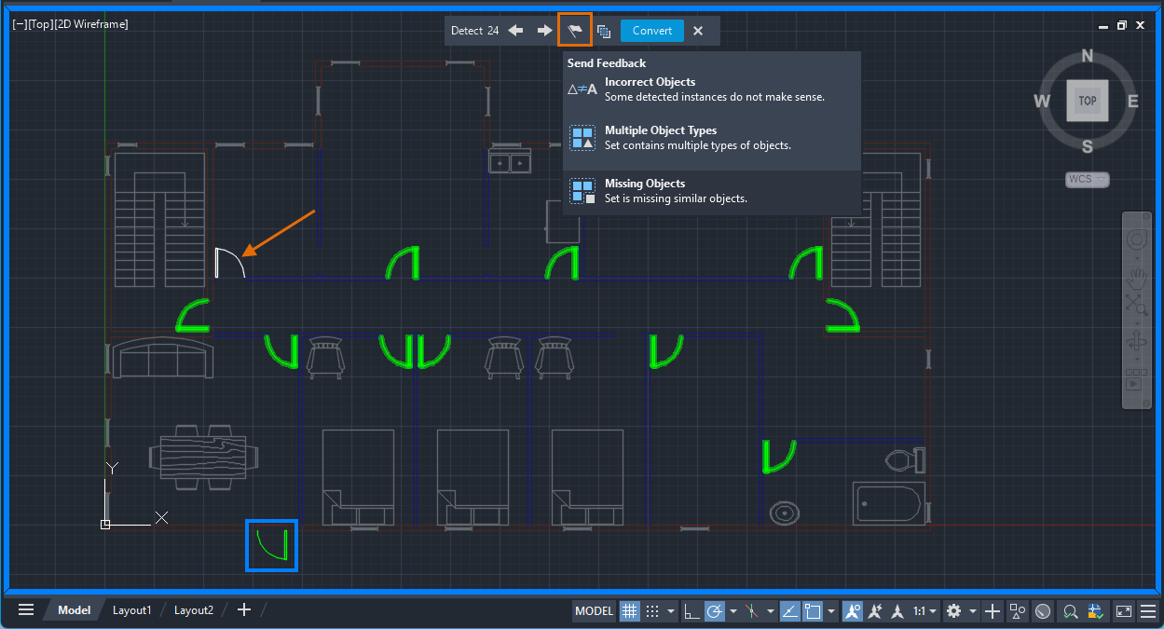Screen dimensions: 1164x629
Task: Switch to the Layout2 tab
Action: tap(194, 610)
